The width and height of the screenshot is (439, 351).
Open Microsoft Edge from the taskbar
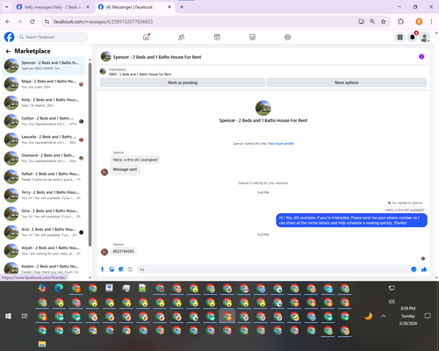point(59,289)
